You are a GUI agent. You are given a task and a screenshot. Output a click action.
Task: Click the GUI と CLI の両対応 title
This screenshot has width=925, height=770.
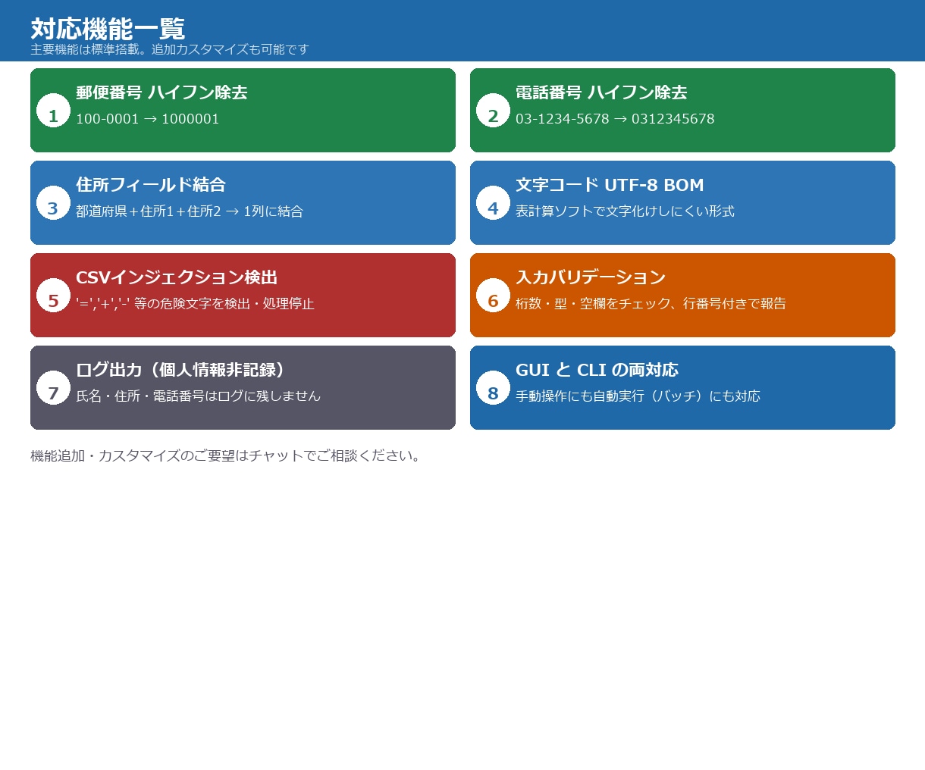pos(597,370)
